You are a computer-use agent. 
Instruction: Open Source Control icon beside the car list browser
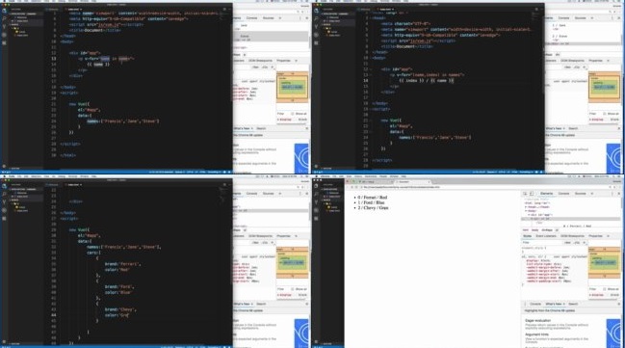pyautogui.click(x=317, y=201)
